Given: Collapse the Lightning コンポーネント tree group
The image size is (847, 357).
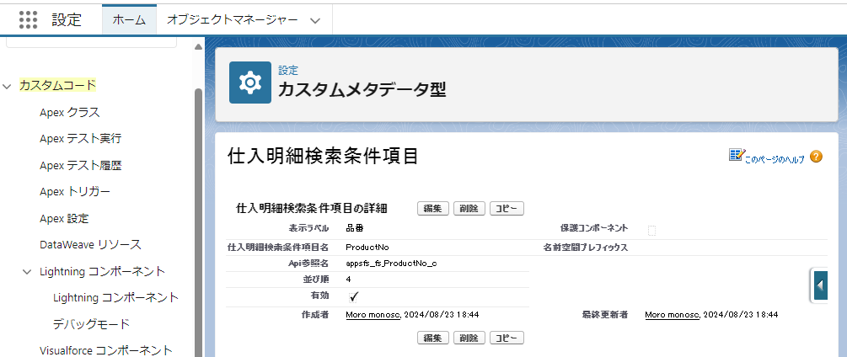Looking at the screenshot, I should (x=27, y=271).
